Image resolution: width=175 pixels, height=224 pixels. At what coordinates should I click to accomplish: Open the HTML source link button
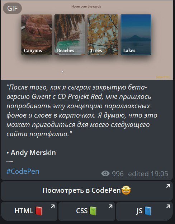(29, 211)
